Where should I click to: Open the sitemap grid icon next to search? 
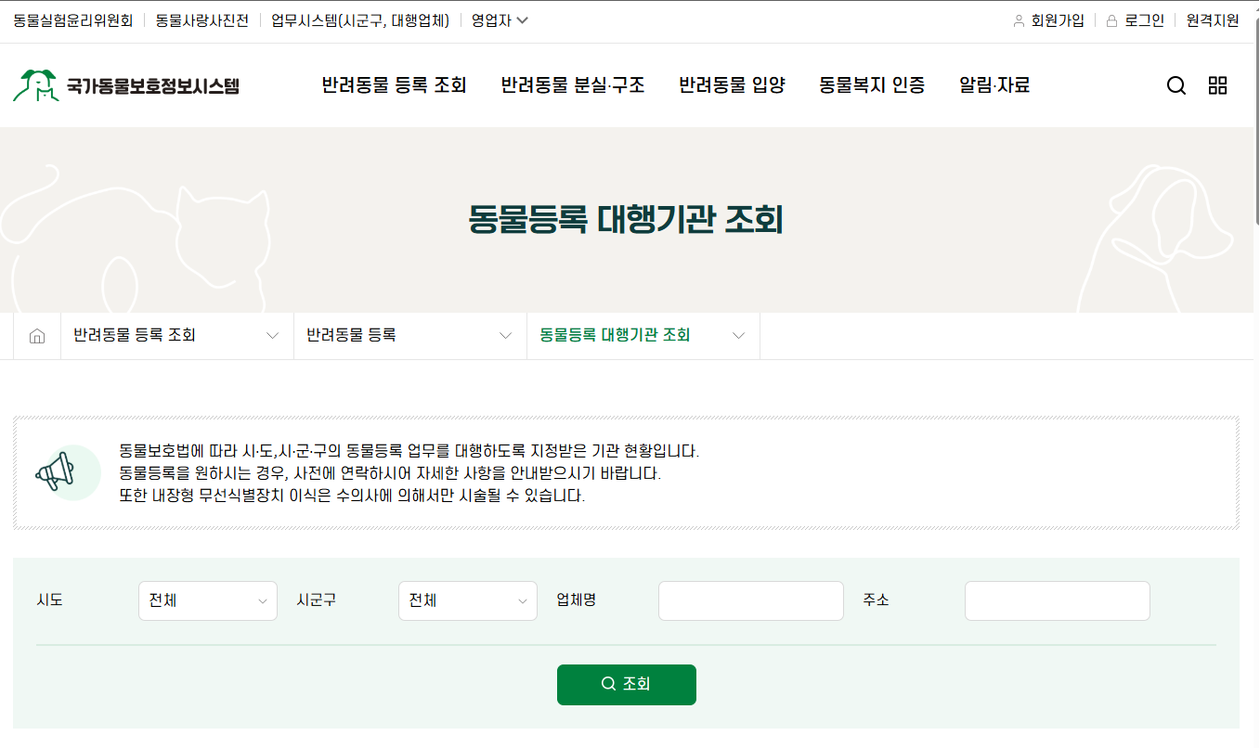click(x=1217, y=84)
